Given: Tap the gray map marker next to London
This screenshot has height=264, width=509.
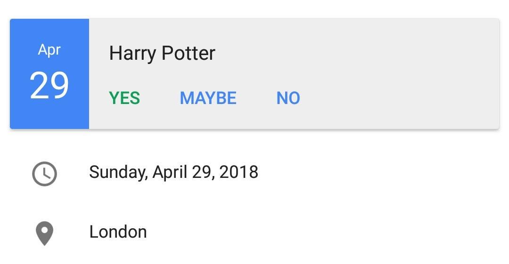Looking at the screenshot, I should (44, 234).
